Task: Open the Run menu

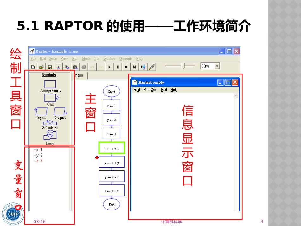Action: pos(75,59)
